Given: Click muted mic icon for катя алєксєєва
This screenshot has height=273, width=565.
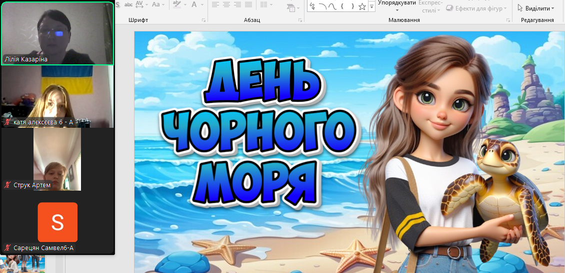Looking at the screenshot, I should pos(7,122).
